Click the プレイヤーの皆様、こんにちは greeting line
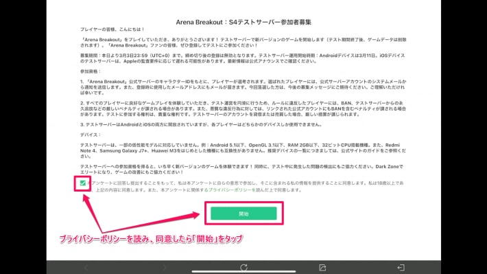This screenshot has width=487, height=274. point(112,30)
